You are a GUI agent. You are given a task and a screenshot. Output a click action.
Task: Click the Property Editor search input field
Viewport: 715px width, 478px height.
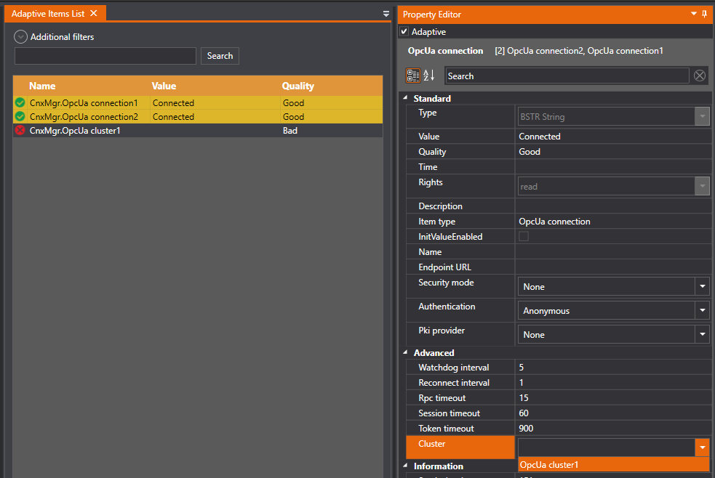[x=566, y=76]
